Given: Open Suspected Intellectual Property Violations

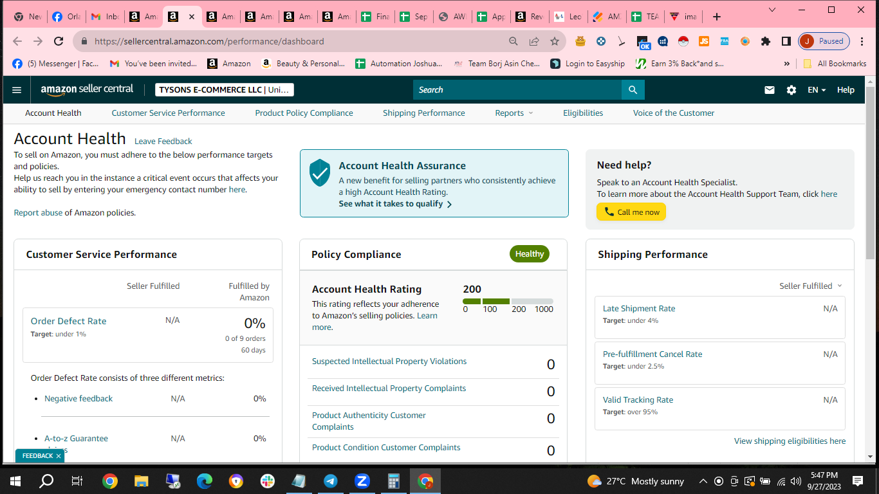Looking at the screenshot, I should (x=389, y=361).
